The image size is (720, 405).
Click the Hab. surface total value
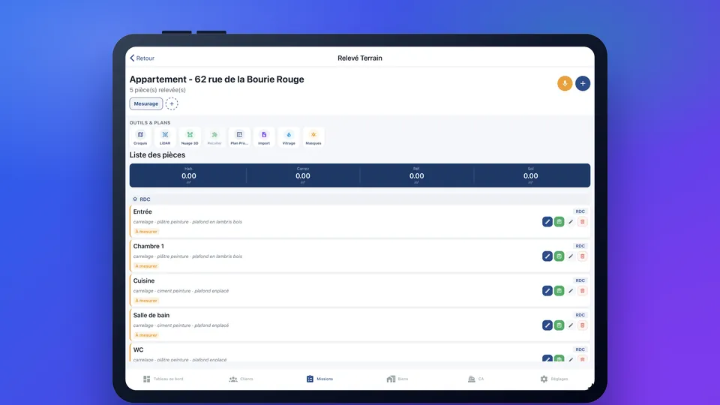[189, 175]
